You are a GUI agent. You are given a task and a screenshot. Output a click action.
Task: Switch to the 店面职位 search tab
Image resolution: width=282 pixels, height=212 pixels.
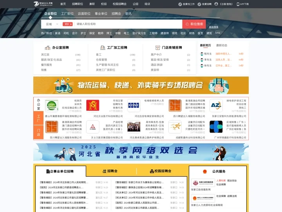pyautogui.click(x=84, y=13)
